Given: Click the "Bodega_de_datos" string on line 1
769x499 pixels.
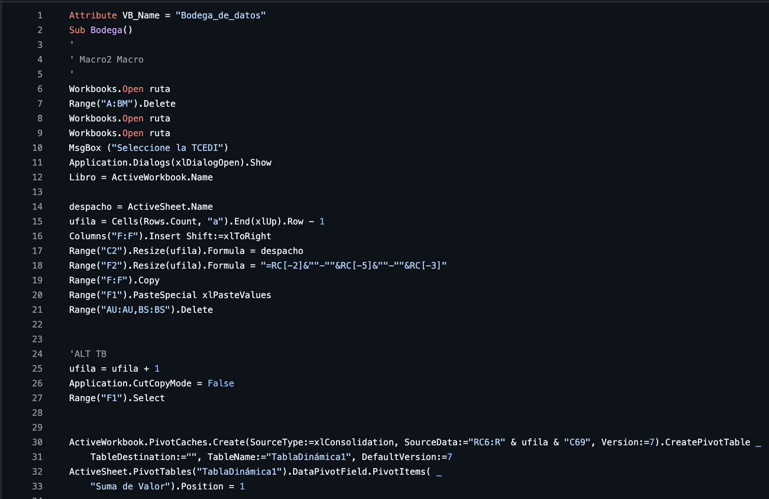Looking at the screenshot, I should [220, 15].
